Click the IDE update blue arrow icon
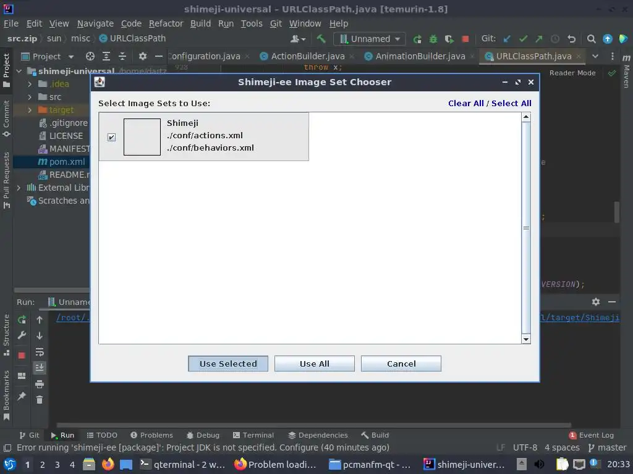 coord(607,39)
